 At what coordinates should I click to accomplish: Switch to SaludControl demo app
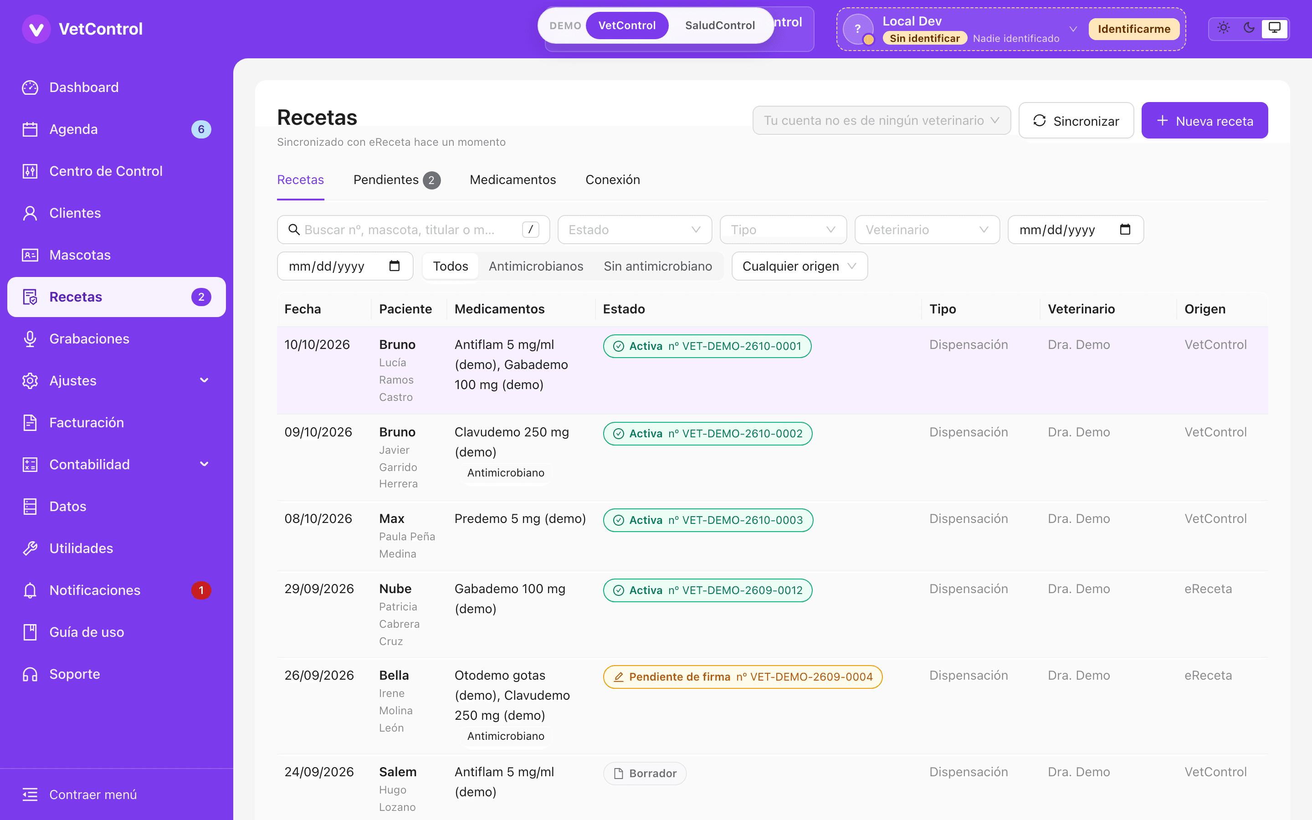point(719,26)
